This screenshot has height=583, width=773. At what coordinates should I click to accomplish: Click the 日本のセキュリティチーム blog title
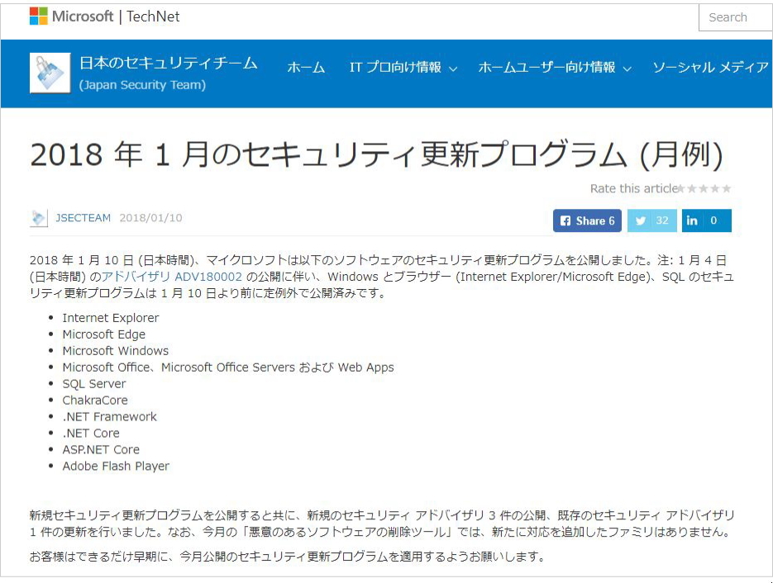(x=168, y=63)
